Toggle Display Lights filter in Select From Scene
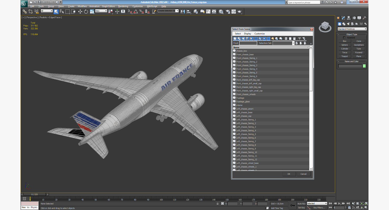The height and width of the screenshot is (210, 389). tap(243, 39)
